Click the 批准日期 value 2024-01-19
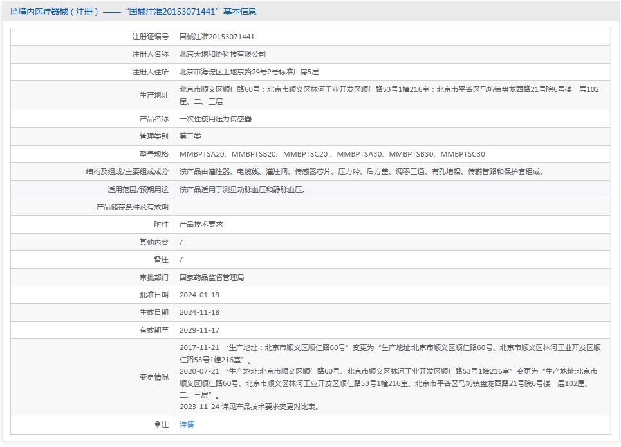The width and height of the screenshot is (621, 447). point(200,295)
